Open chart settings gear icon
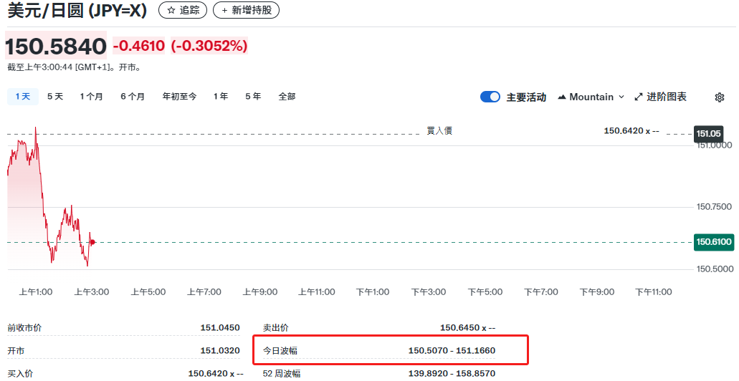739x381 pixels. [720, 97]
